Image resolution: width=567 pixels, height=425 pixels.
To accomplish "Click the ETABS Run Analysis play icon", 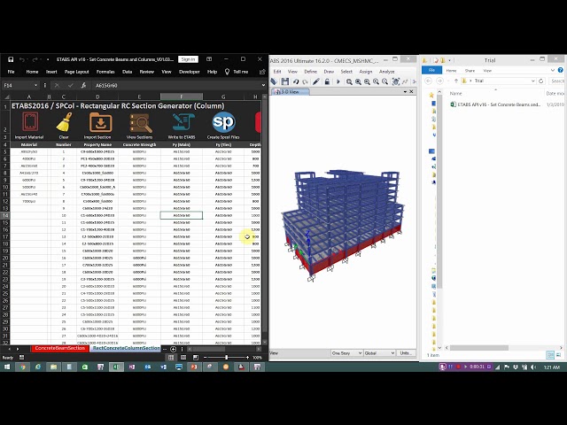I will click(338, 81).
